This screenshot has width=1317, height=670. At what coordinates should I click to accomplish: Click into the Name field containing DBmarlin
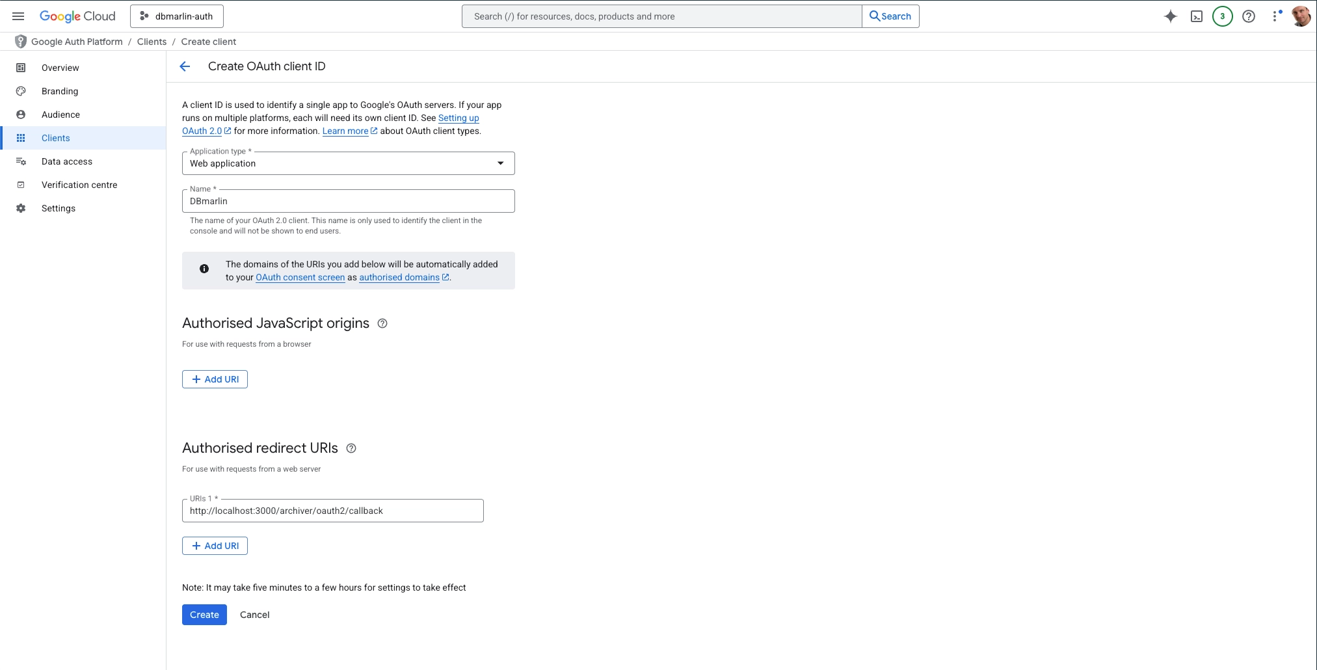tap(348, 201)
